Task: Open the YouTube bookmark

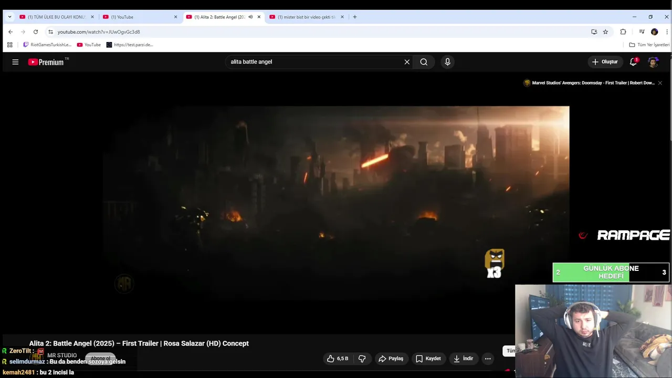Action: click(x=89, y=45)
